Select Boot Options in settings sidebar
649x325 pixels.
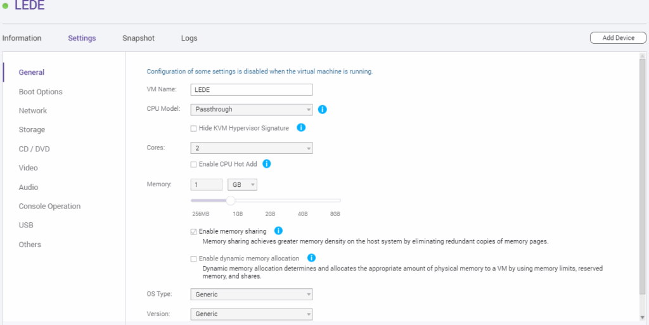point(41,92)
